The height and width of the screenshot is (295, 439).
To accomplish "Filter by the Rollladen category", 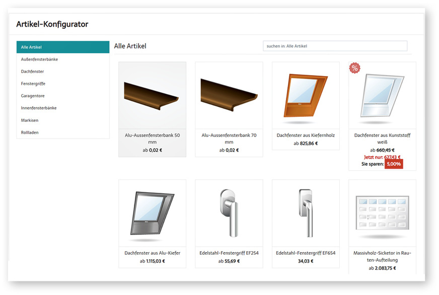I will (x=62, y=132).
